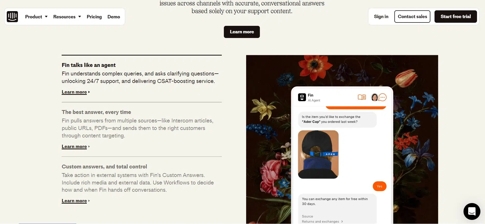This screenshot has width=485, height=224.
Task: Click the three-dot options icon in chat header
Action: click(x=383, y=97)
